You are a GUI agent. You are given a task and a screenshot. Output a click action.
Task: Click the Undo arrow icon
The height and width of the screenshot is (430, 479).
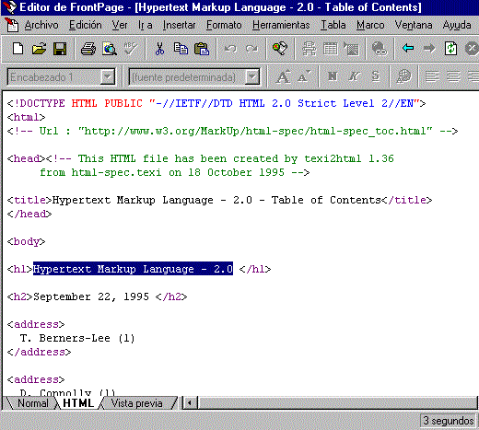pyautogui.click(x=230, y=49)
